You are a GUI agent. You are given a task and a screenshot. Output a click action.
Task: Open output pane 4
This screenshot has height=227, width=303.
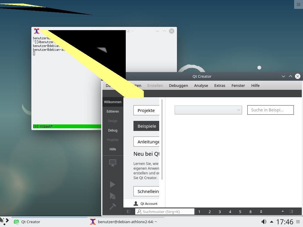(x=230, y=212)
